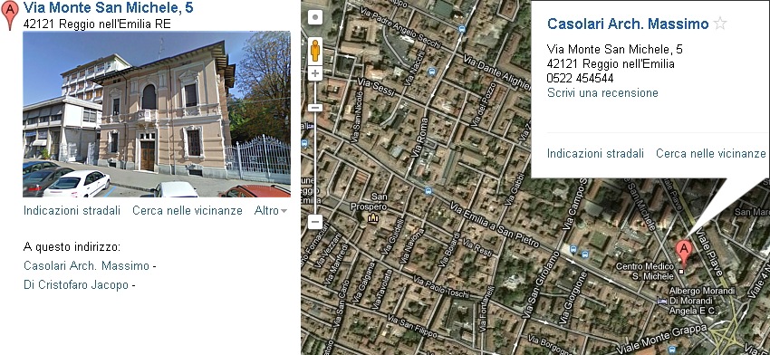Screen dimensions: 770x355
Task: Click the pan control circle icon
Action: [x=315, y=18]
